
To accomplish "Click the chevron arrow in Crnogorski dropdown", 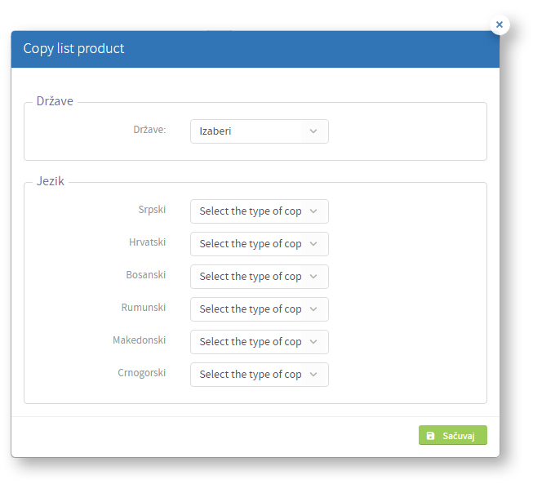I will pyautogui.click(x=313, y=375).
